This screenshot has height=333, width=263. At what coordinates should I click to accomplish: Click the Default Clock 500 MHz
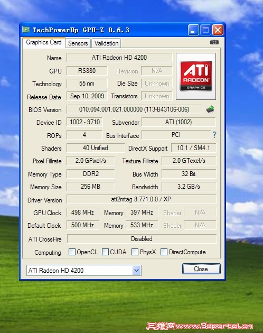[82, 225]
